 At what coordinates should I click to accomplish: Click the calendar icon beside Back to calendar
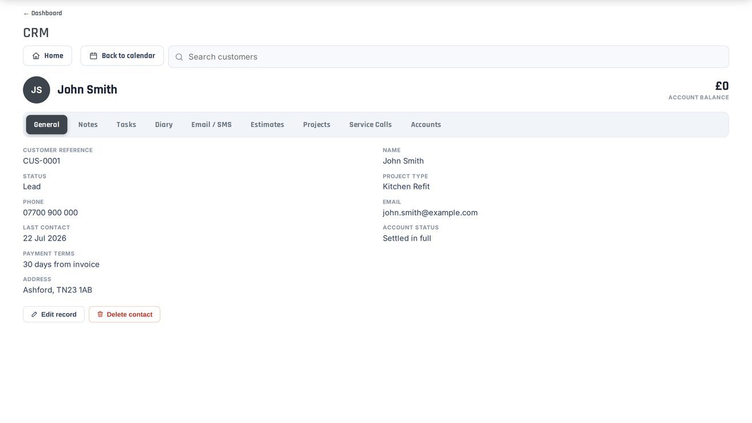(93, 56)
